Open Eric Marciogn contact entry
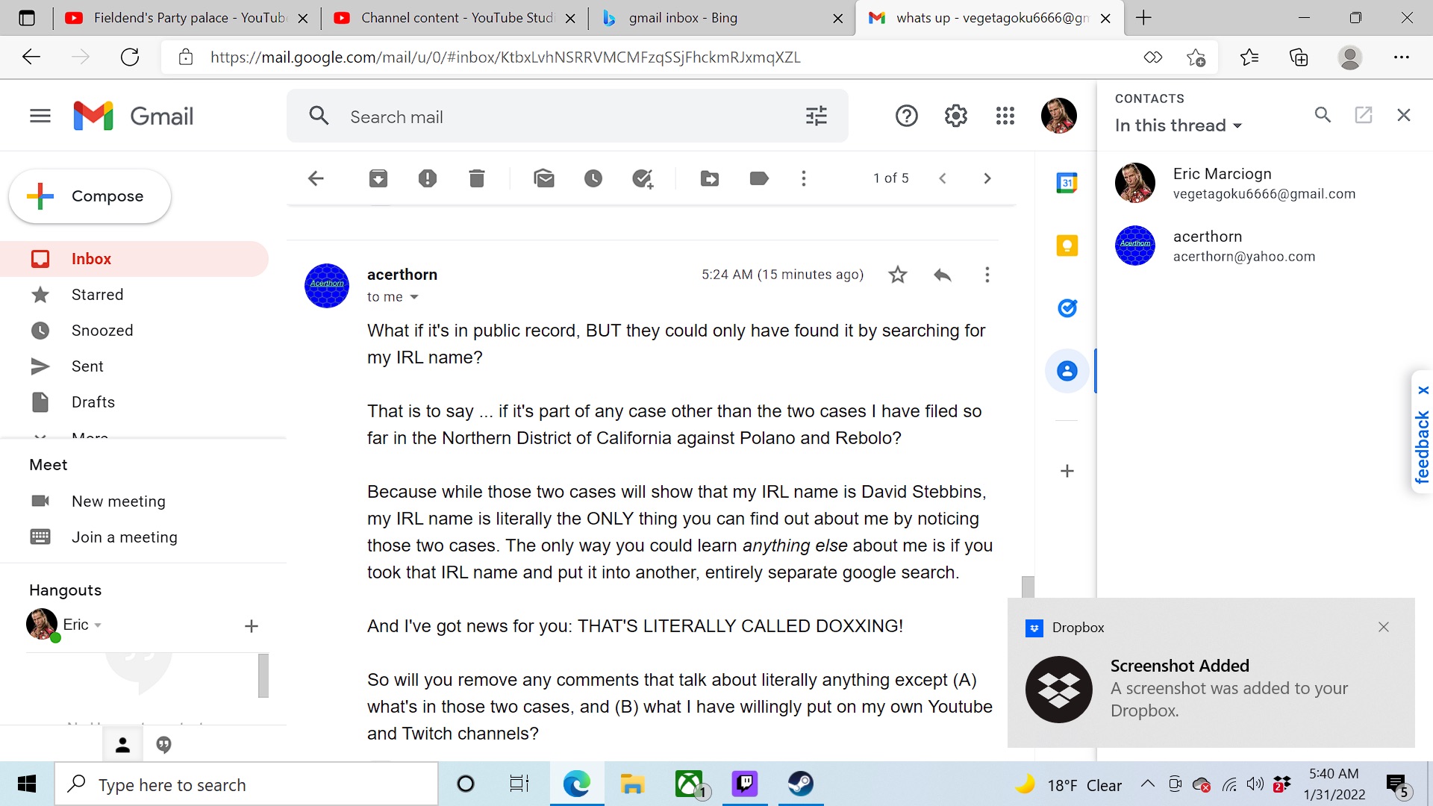This screenshot has width=1433, height=806. [1264, 184]
